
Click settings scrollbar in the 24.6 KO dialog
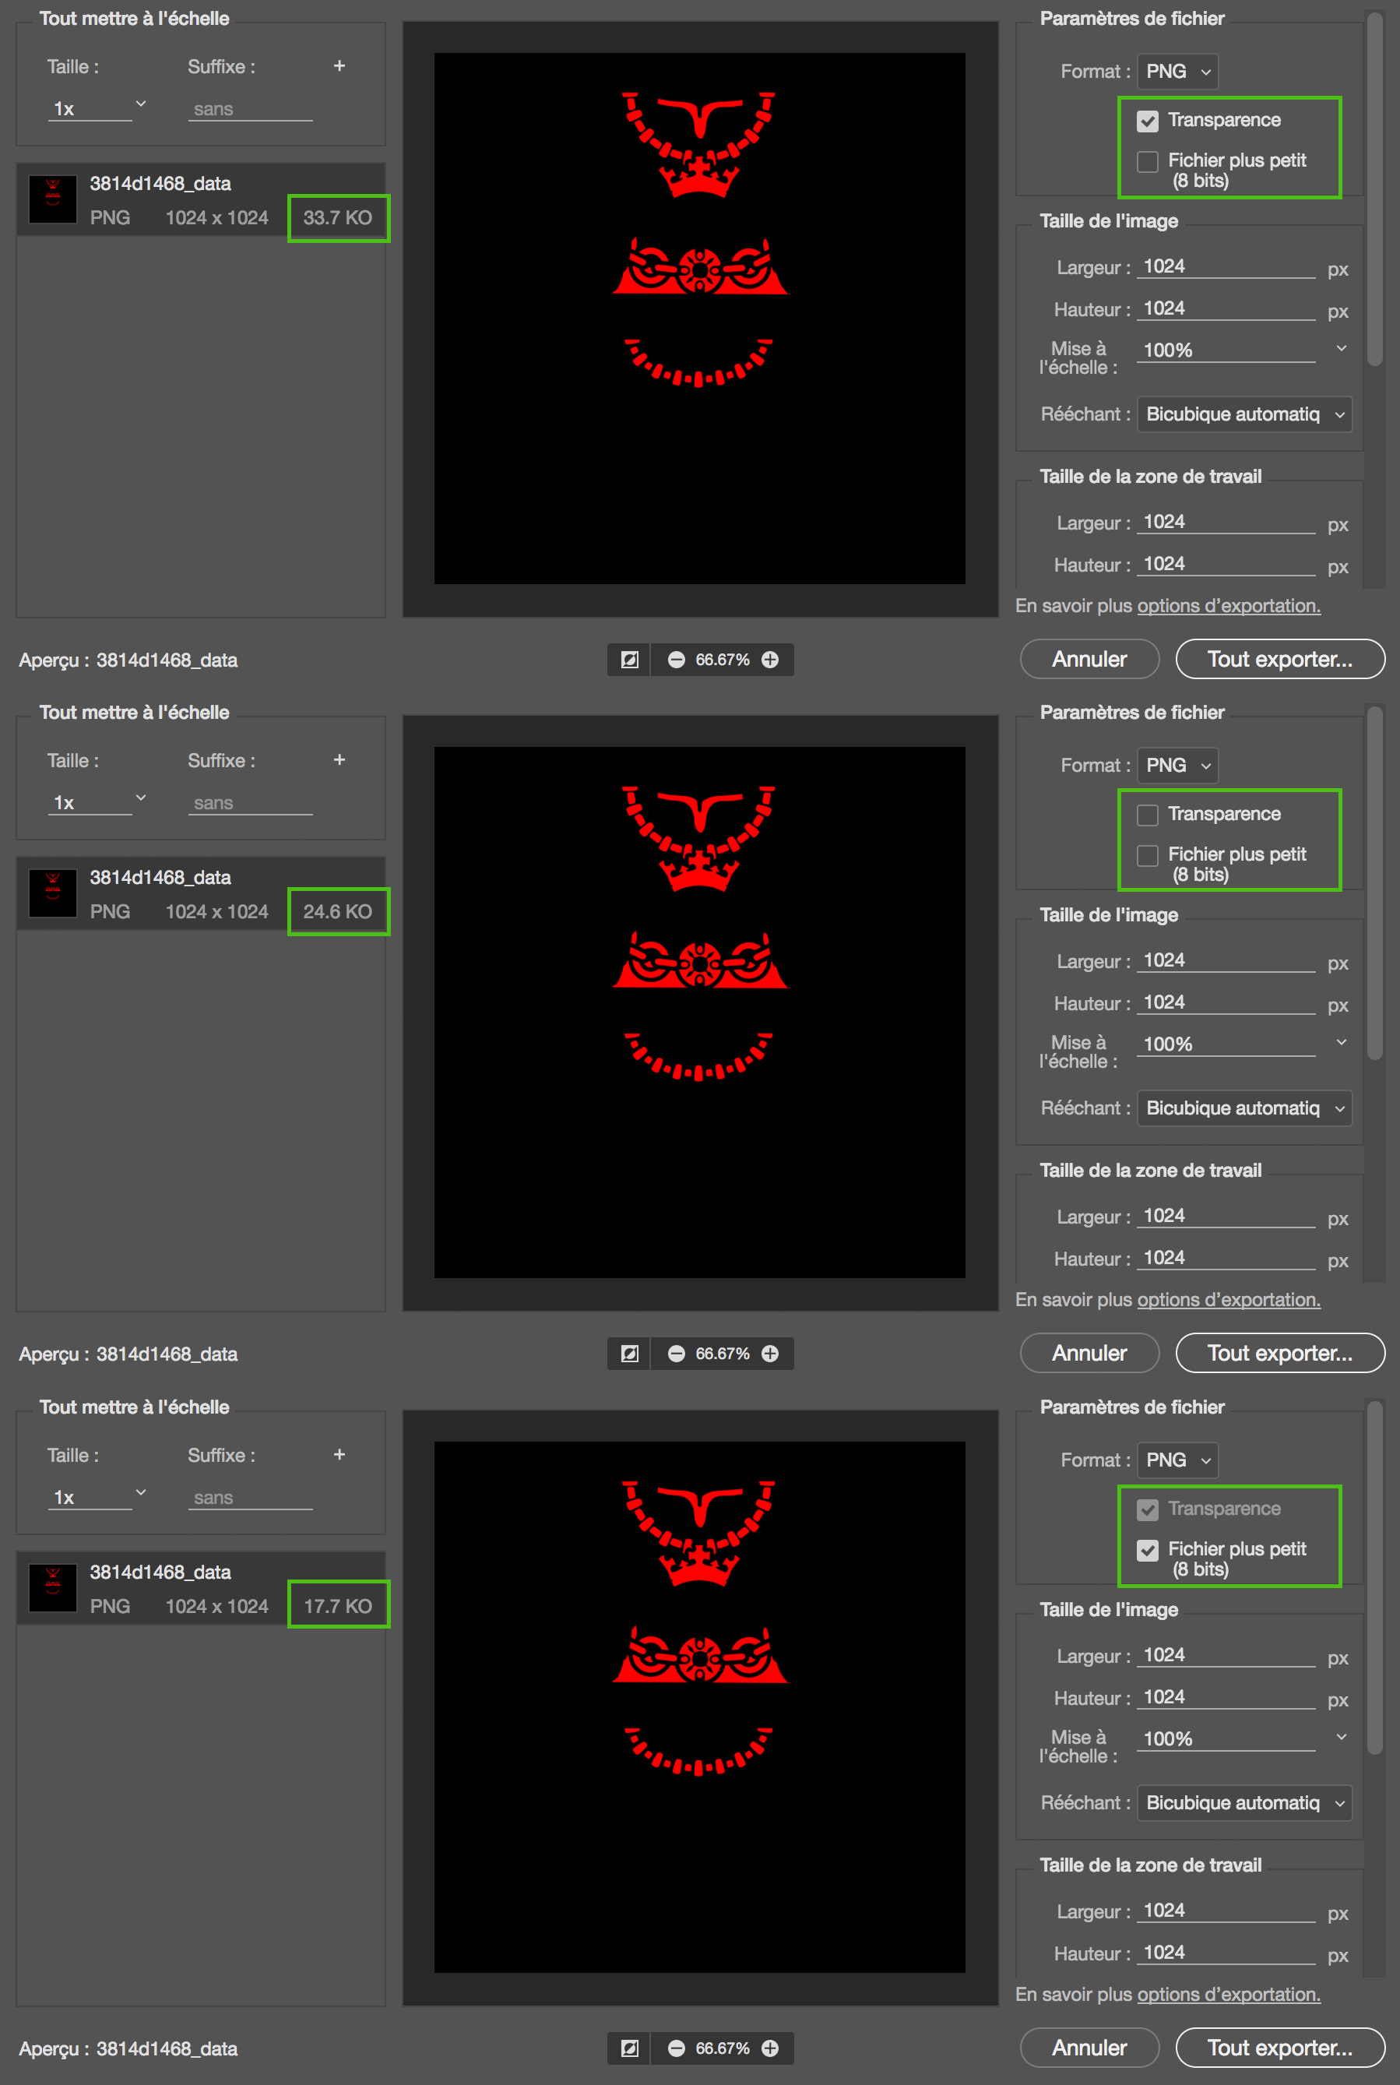(1375, 882)
